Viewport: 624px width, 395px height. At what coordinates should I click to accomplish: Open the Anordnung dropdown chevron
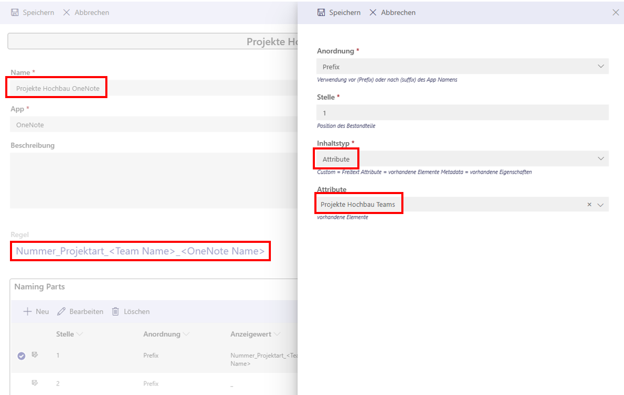601,66
